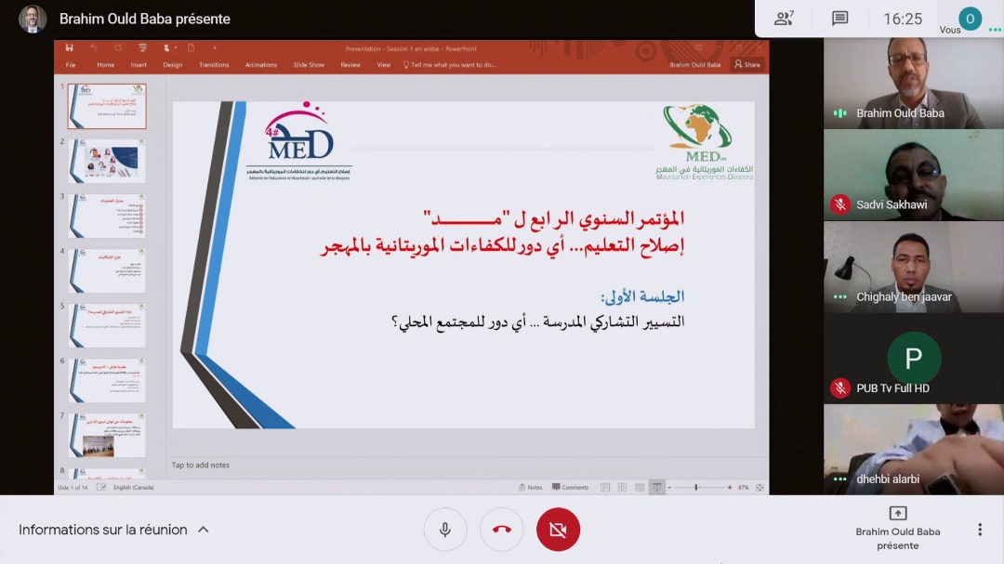Expand Informations sur la réunion chevron

click(203, 530)
